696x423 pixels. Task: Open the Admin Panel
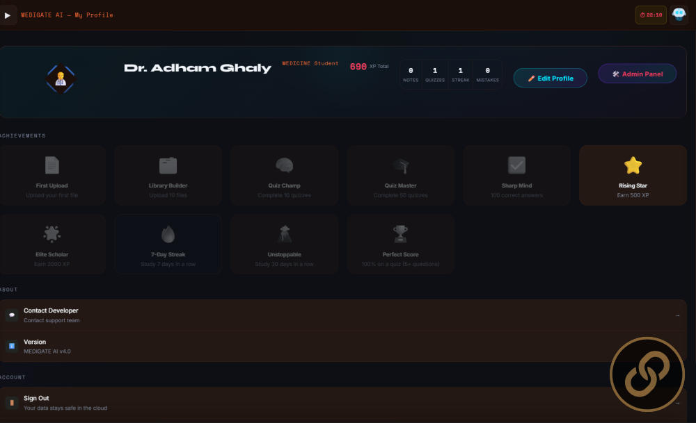coord(638,74)
